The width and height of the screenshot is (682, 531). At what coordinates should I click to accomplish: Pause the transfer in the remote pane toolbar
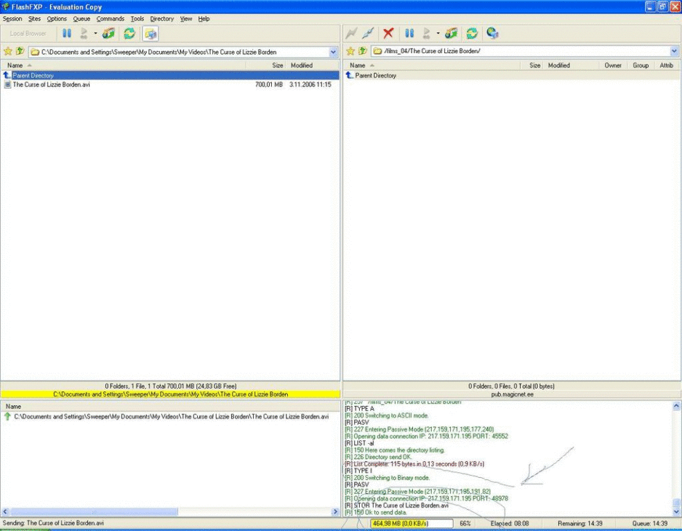[409, 33]
